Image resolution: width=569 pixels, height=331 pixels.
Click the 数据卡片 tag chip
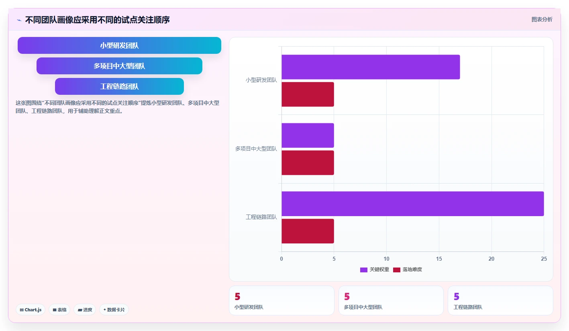pos(114,310)
